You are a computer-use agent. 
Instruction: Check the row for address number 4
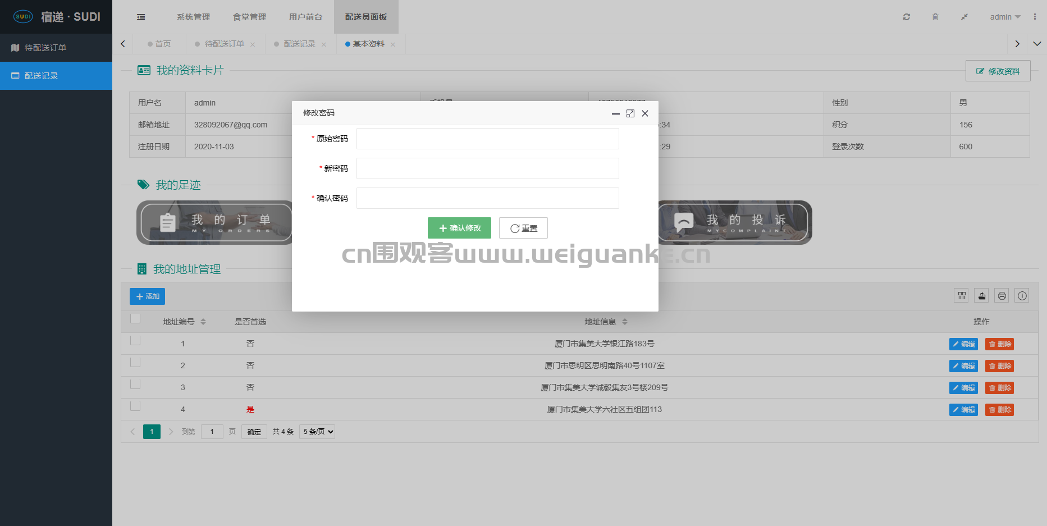pos(135,406)
